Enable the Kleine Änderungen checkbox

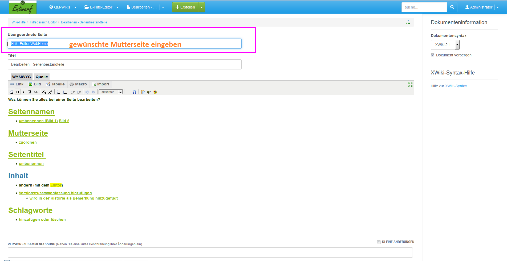(379, 242)
